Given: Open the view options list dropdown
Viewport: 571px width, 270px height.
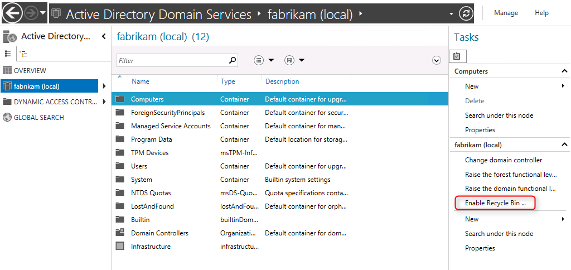Looking at the screenshot, I should (264, 60).
